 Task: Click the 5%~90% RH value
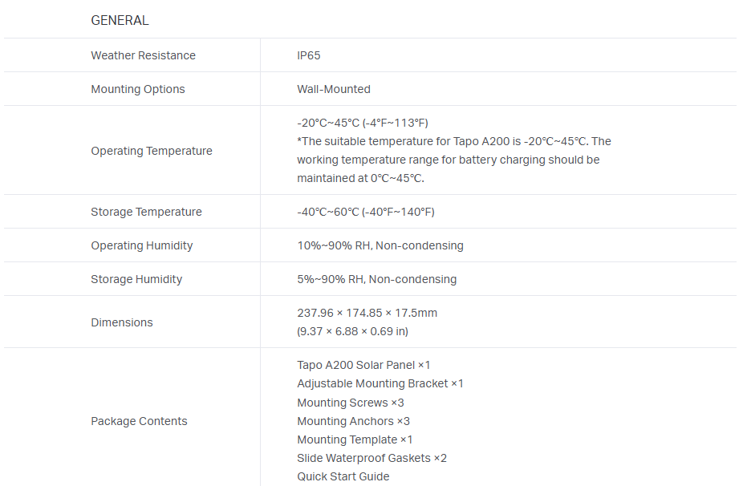(x=377, y=279)
